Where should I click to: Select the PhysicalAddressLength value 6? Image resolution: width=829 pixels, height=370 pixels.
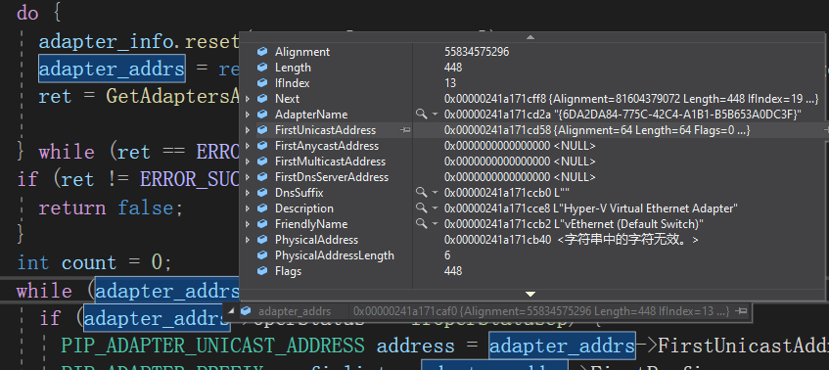[447, 255]
